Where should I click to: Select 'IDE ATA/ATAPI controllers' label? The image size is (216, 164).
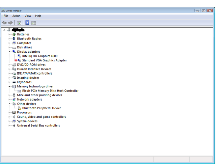[x=34, y=73]
